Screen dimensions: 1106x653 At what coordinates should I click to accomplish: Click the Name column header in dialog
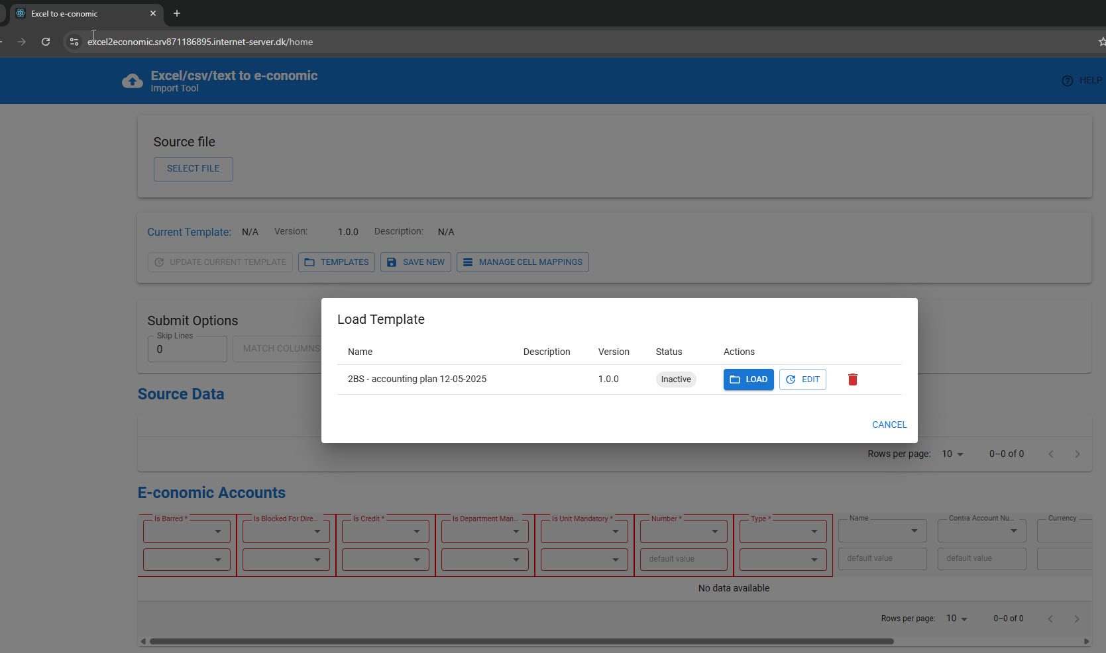(360, 352)
